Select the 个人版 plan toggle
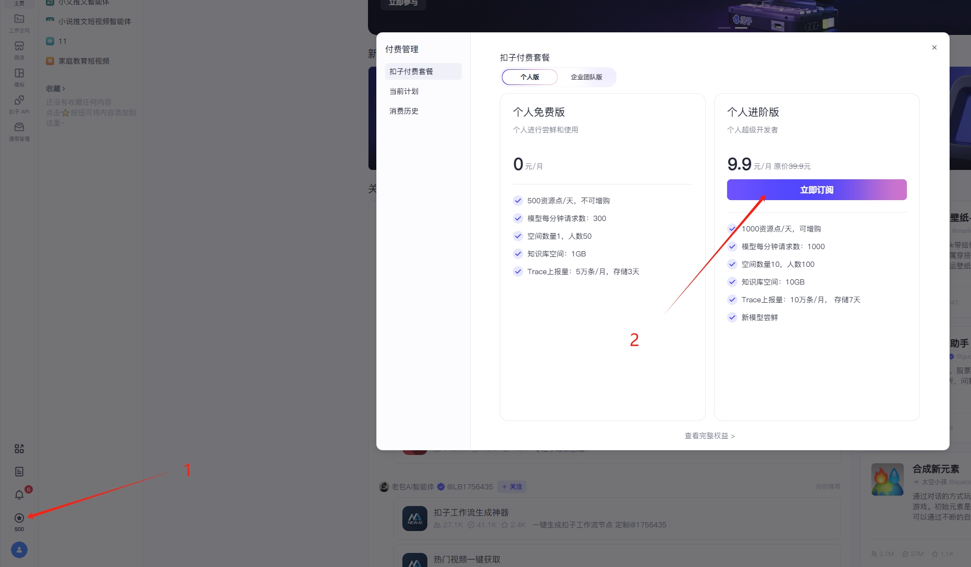 [530, 77]
